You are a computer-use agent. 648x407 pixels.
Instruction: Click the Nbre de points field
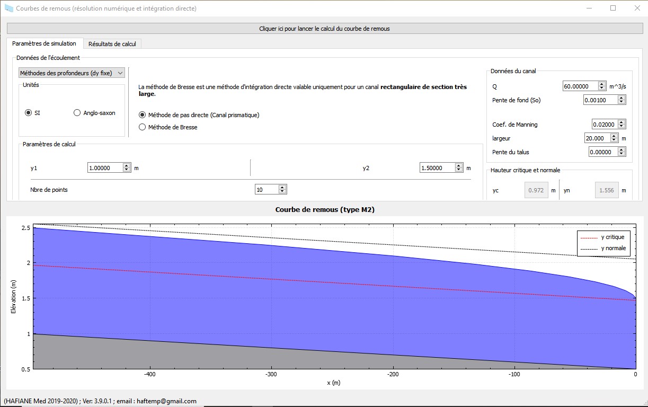click(267, 190)
